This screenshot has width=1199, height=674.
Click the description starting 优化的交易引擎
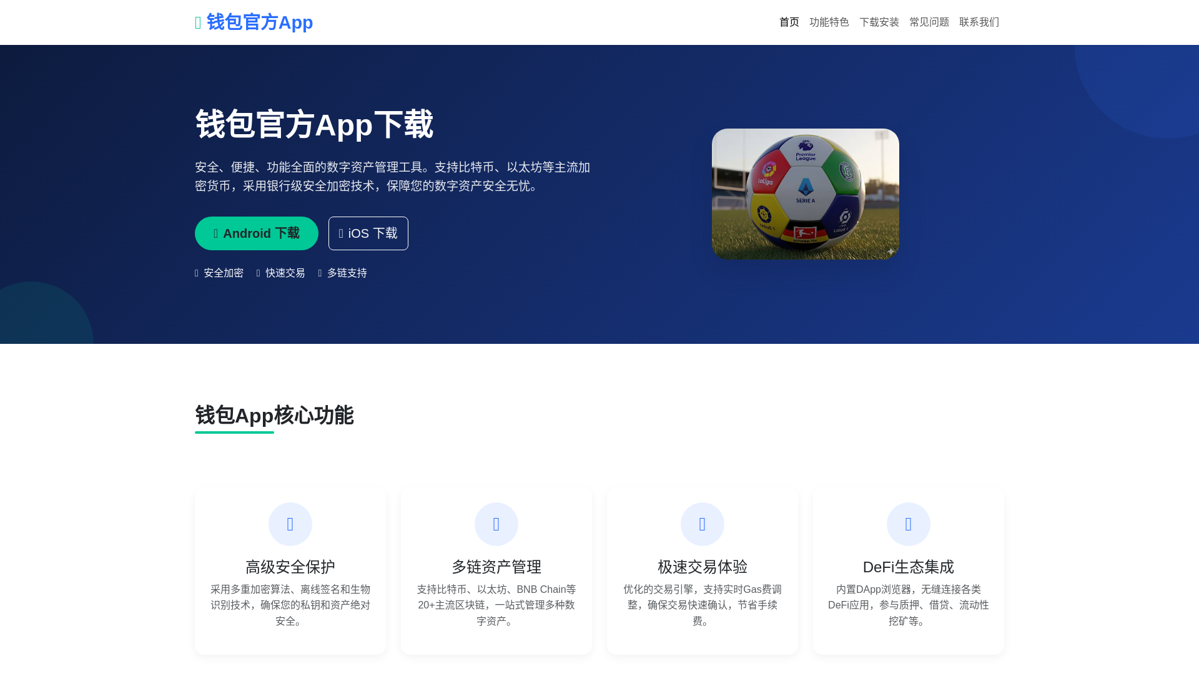703,605
